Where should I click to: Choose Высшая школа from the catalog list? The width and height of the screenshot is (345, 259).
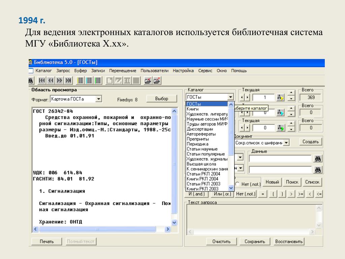(207, 164)
